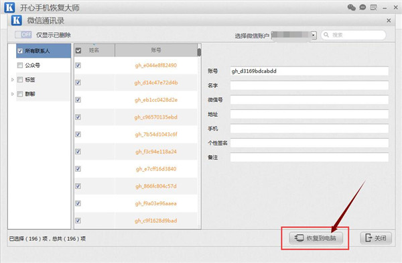The height and width of the screenshot is (263, 402).
Task: Select account gh_c9f1628d9bad
Action: [x=156, y=221]
